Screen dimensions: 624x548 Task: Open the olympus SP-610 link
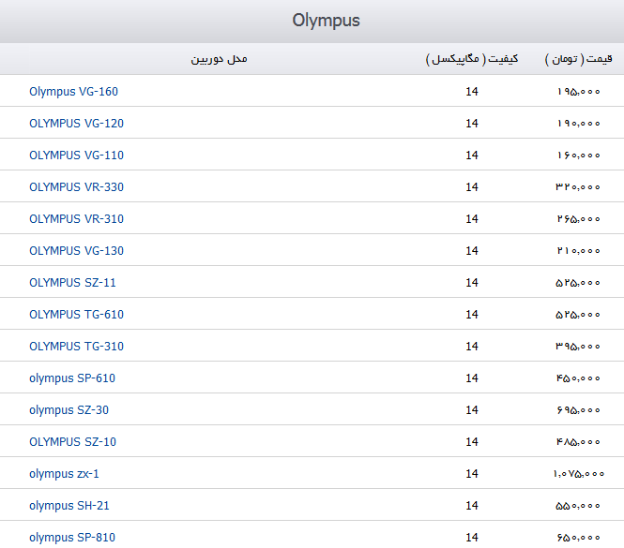(x=72, y=378)
